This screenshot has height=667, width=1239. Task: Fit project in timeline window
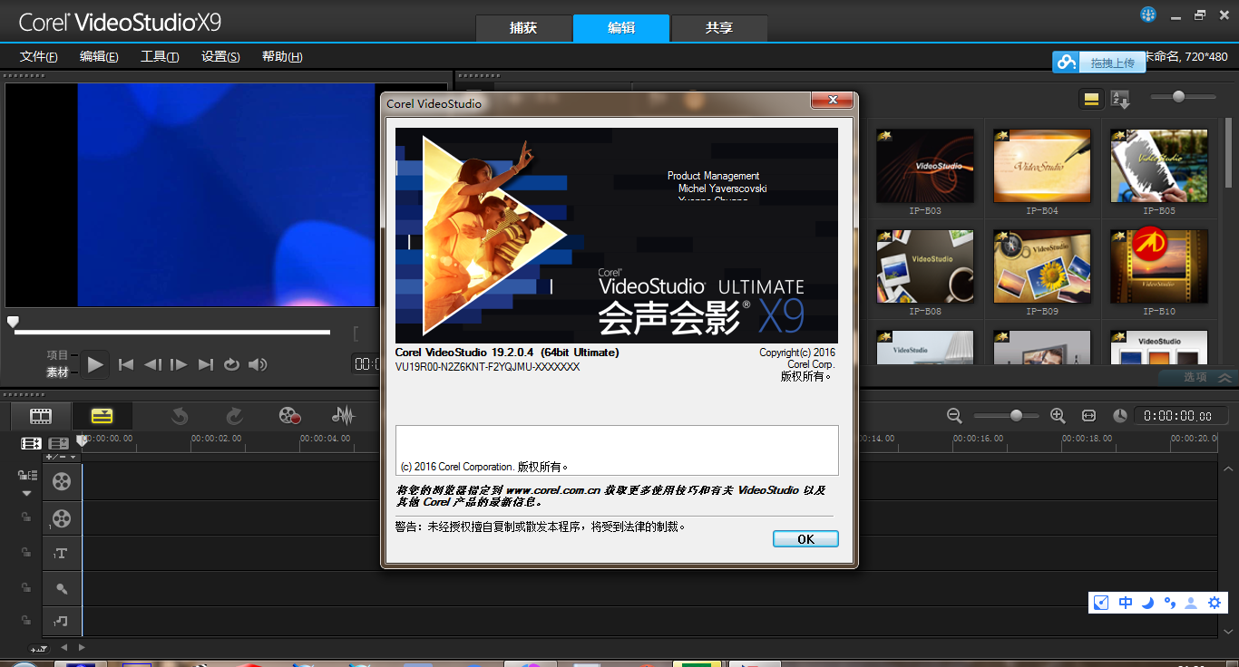1089,415
